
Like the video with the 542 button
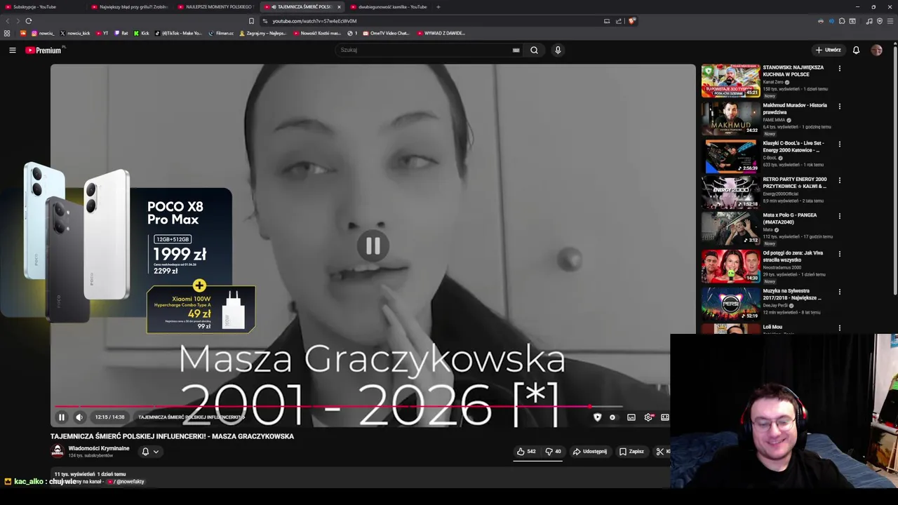(x=526, y=452)
